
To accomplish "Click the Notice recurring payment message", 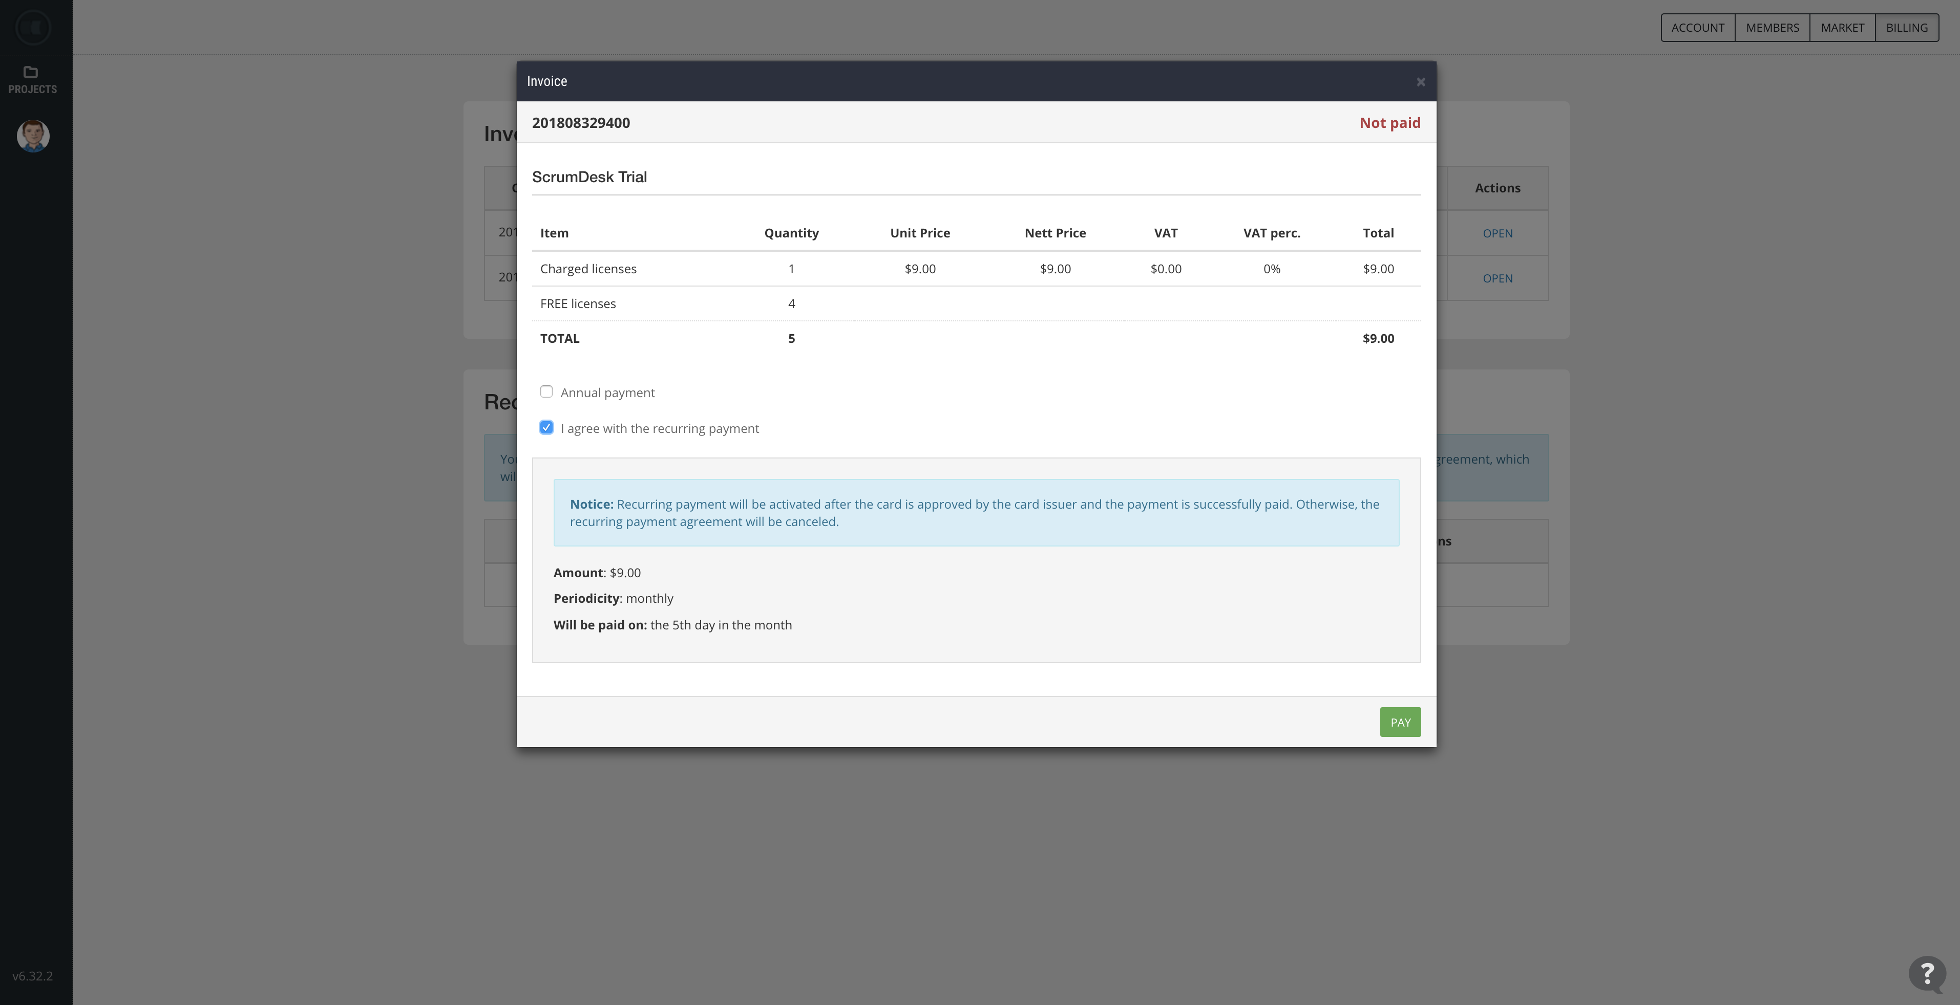I will (976, 513).
